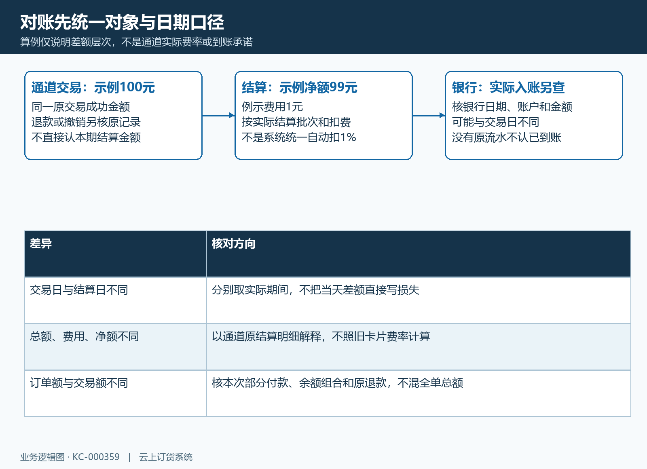
Task: Select the cell '总额、费用、净额不同'
Action: 116,347
